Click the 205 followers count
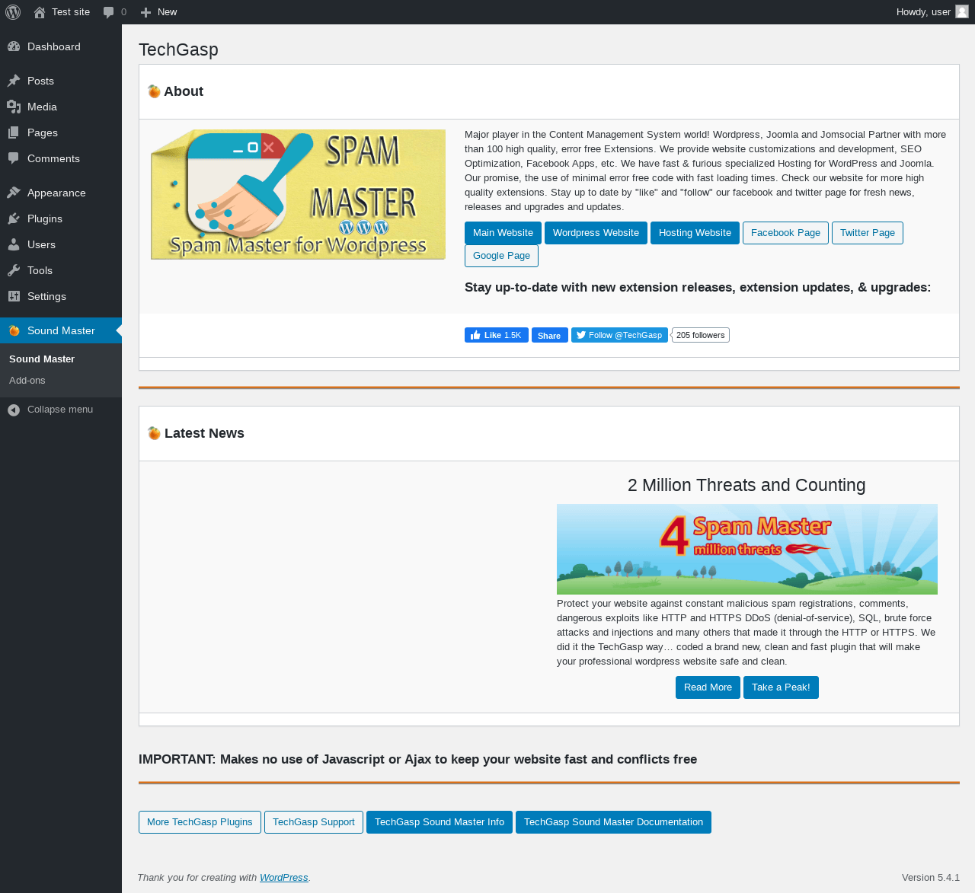Screen dimensions: 975x893 click(701, 335)
